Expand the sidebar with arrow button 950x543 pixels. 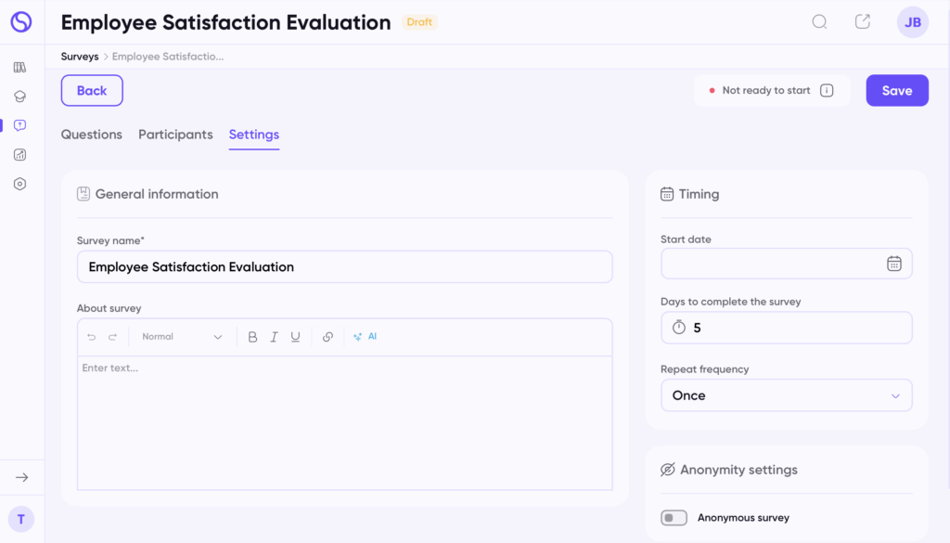point(22,477)
